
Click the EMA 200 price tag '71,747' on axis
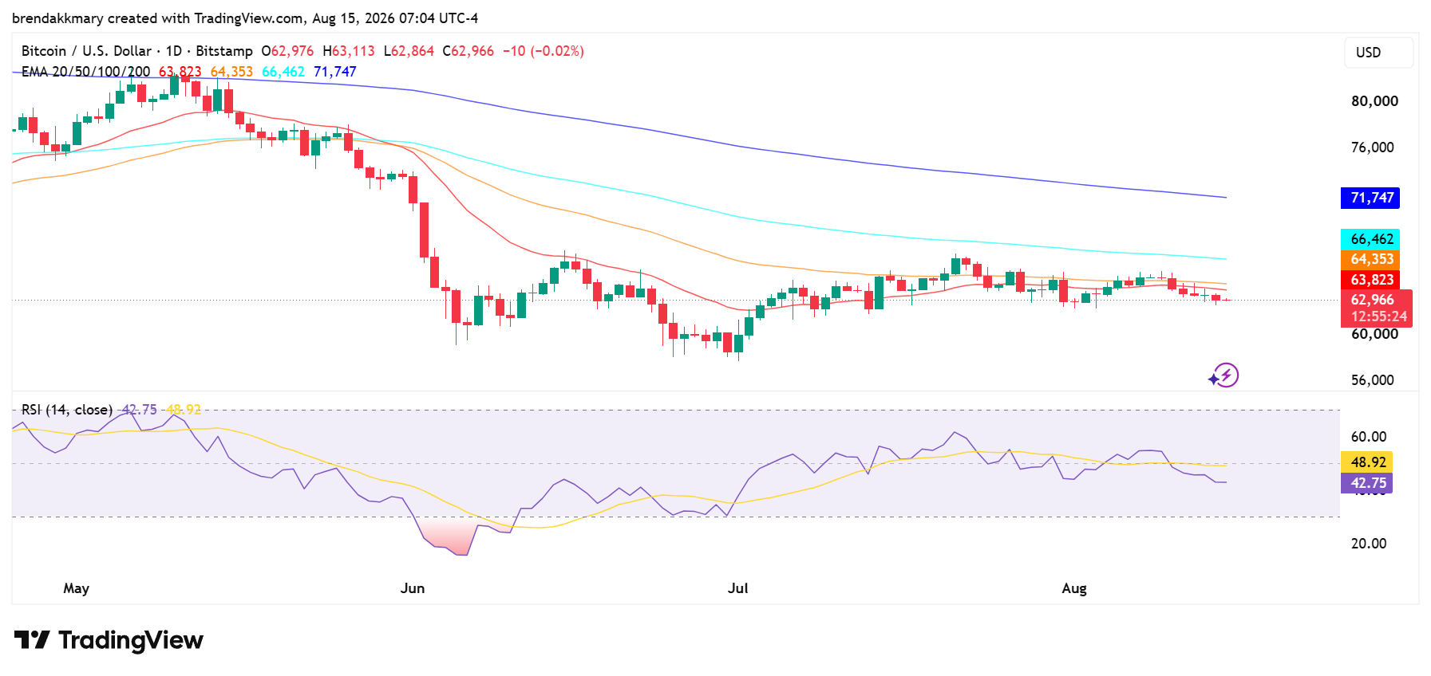pyautogui.click(x=1370, y=198)
